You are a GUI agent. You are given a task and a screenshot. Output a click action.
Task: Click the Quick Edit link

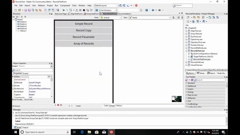[29, 99]
